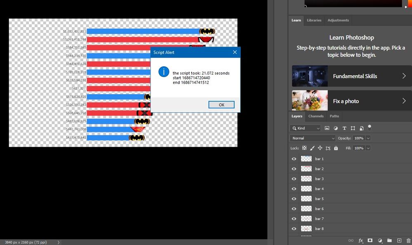Viewport: 412px width, 245px height.
Task: Select layer name bar 5
Action: coord(319,199)
